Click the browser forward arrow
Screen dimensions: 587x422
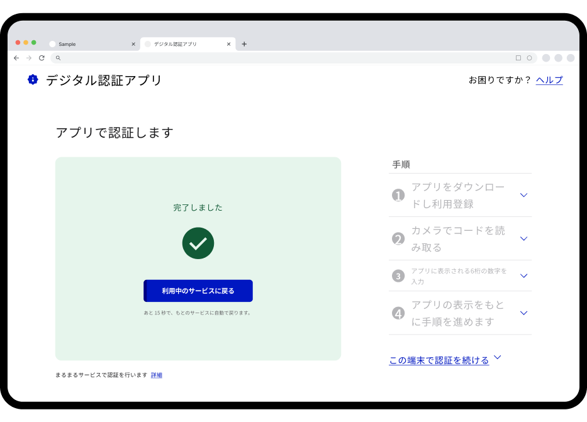coord(29,58)
